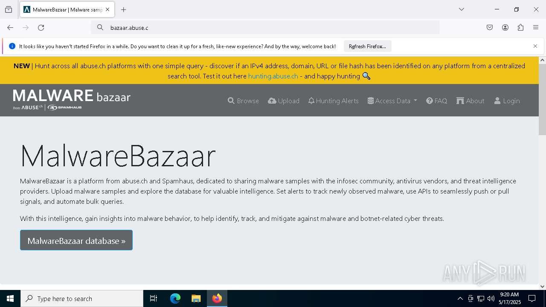Screen dimensions: 546x307
Task: Click the vertical scrollbar thumb
Action: point(542,100)
